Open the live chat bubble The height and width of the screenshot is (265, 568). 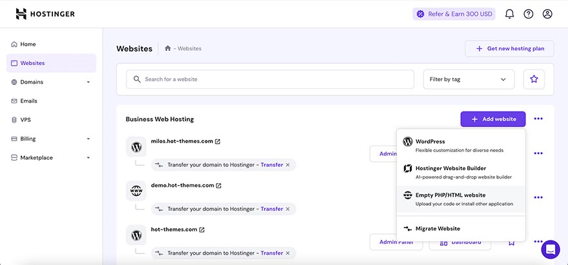coord(551,249)
